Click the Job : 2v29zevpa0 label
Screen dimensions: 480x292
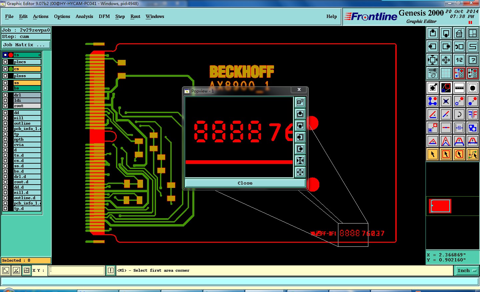26,30
